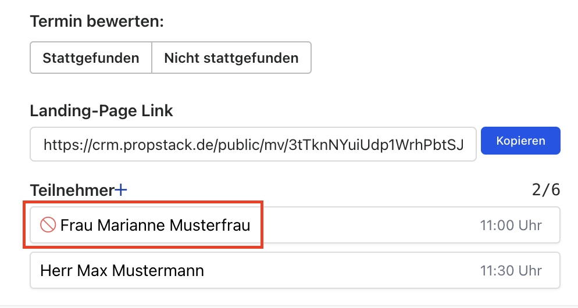Click the 2/6 participant counter

(x=546, y=190)
